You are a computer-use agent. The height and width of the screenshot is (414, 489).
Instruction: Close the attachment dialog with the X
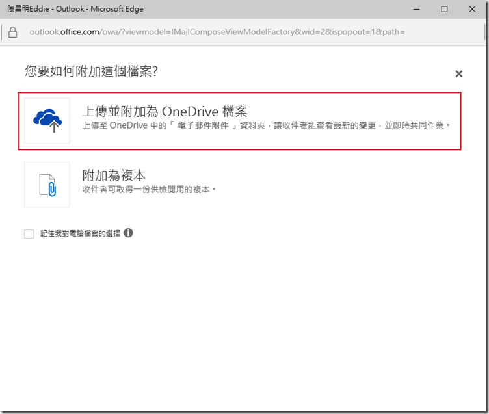click(458, 74)
